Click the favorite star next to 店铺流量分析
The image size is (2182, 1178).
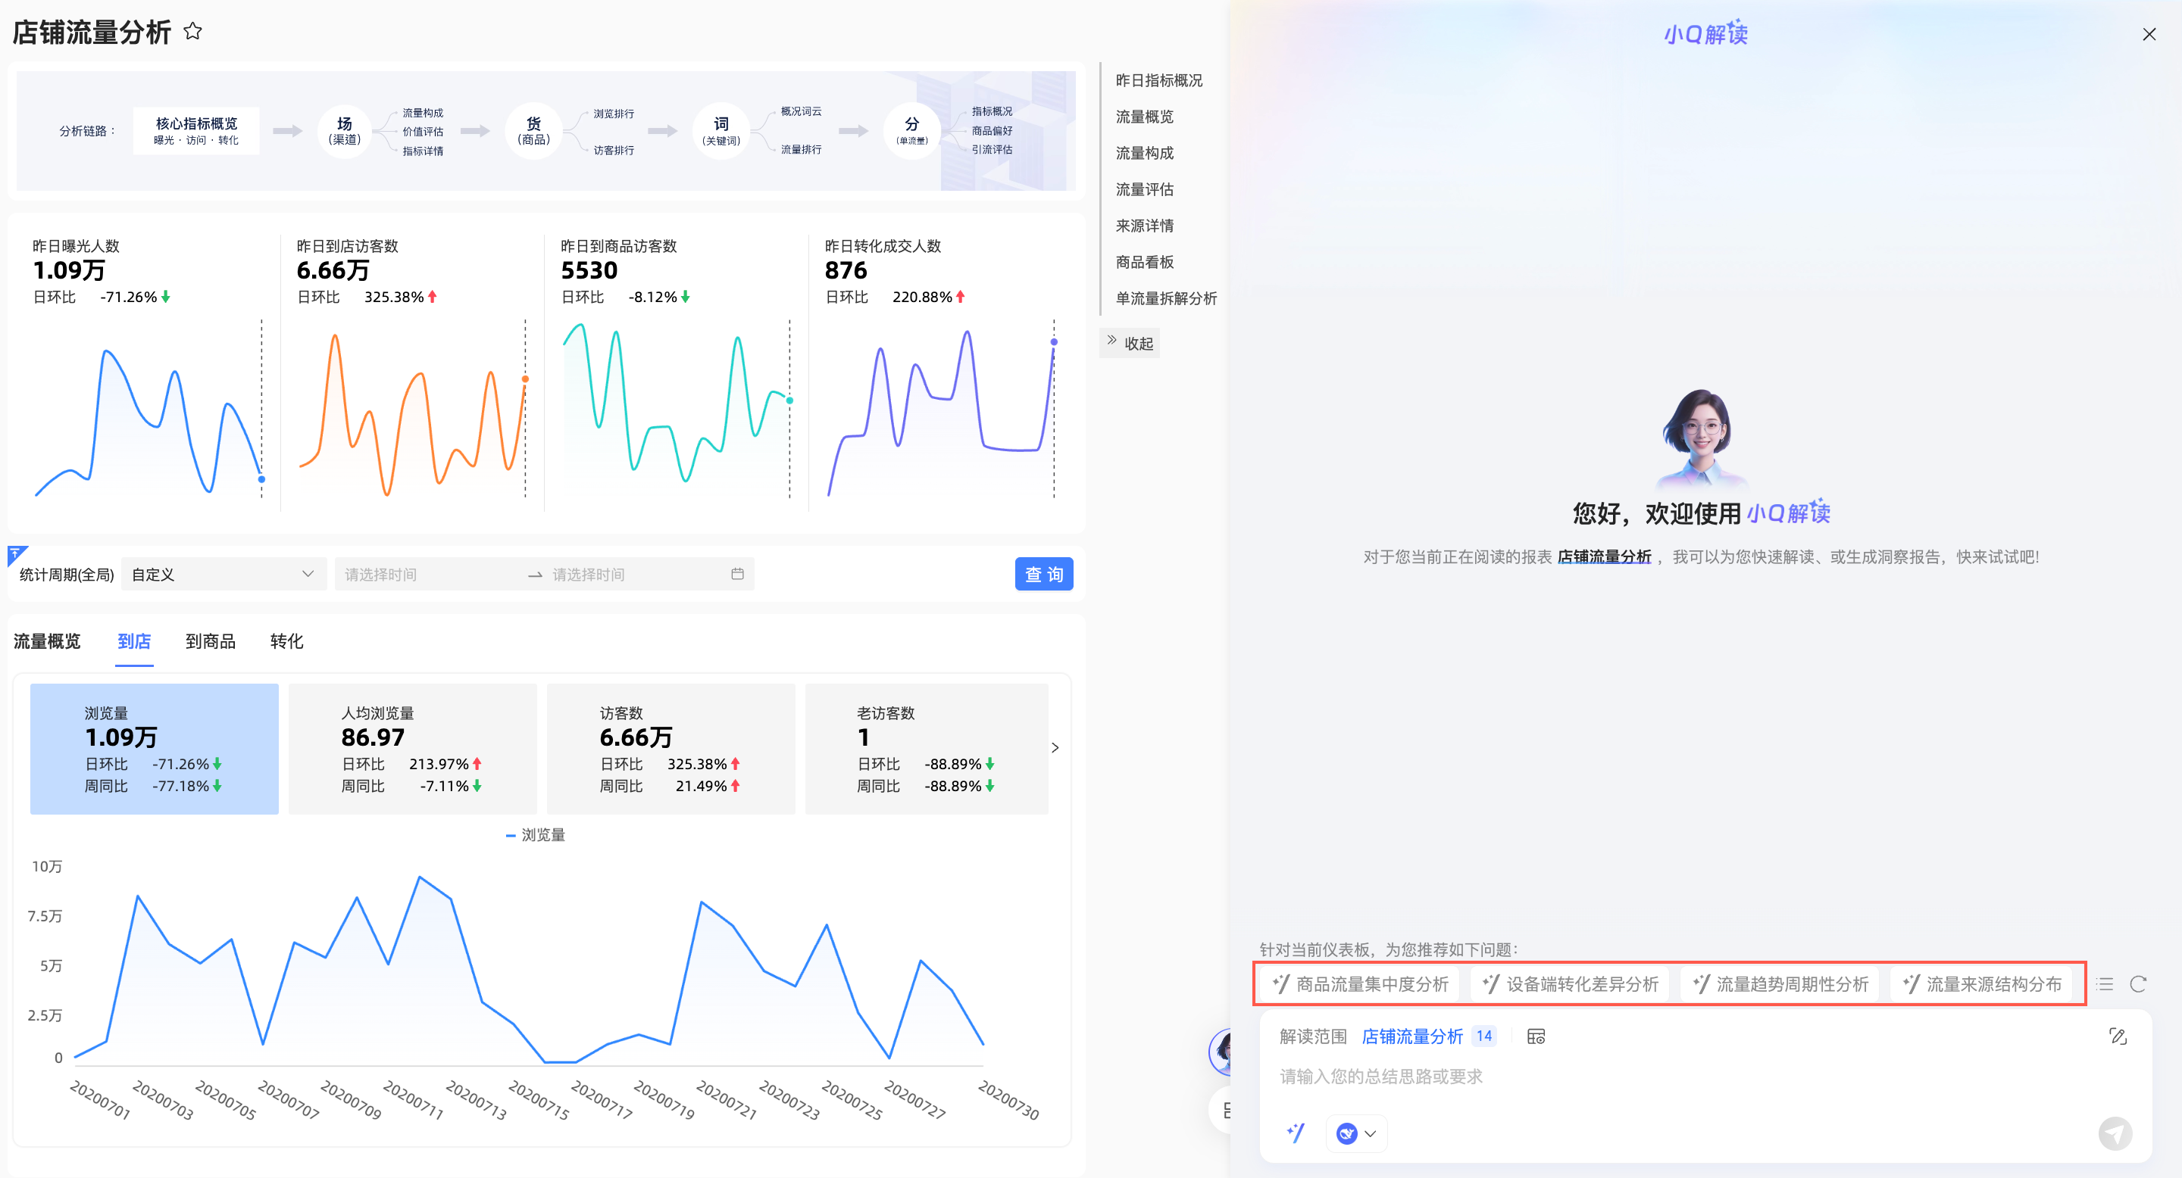193,32
